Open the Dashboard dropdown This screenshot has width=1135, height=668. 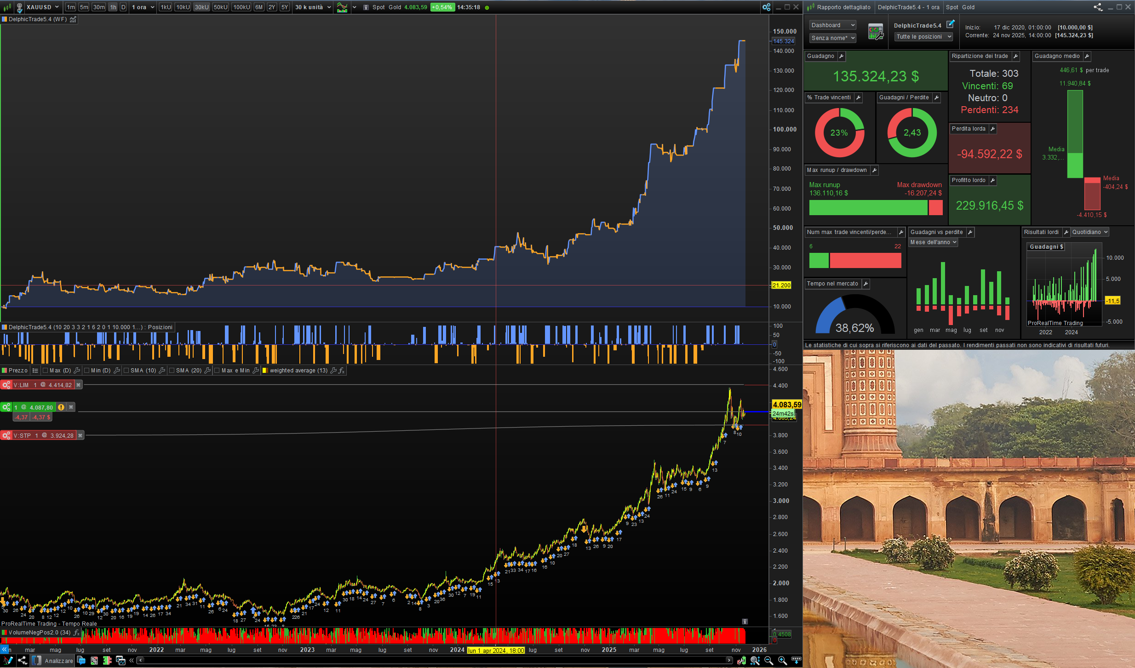click(x=832, y=25)
